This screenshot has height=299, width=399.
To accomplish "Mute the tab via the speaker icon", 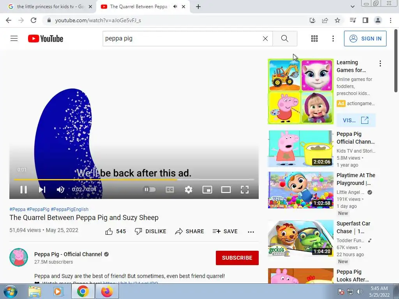I will [175, 7].
